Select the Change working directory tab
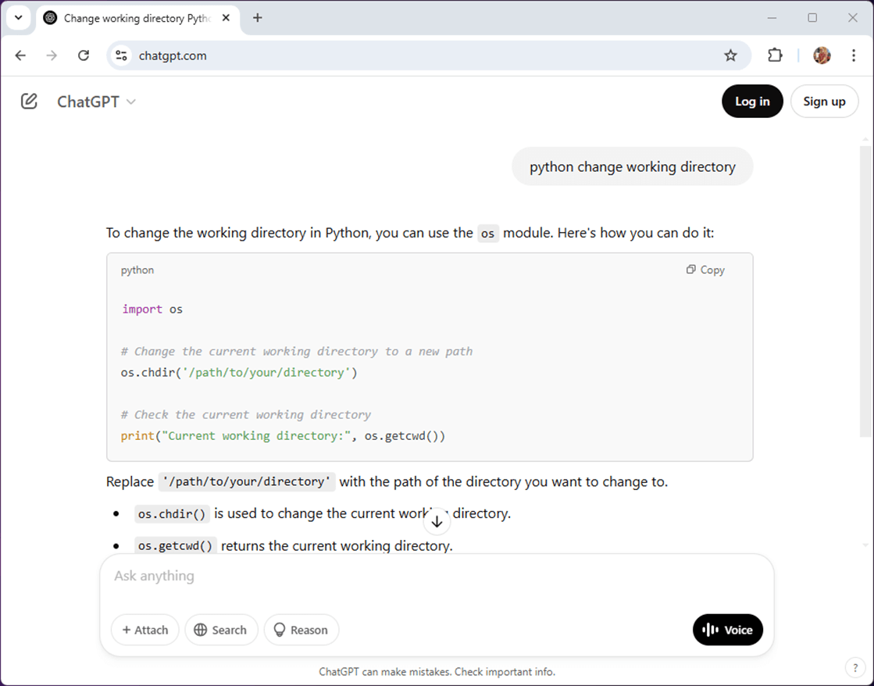 (x=133, y=18)
